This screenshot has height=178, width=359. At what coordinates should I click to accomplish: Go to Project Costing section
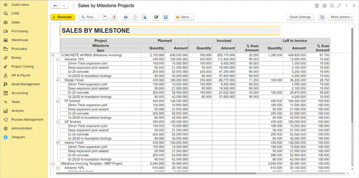22,66
